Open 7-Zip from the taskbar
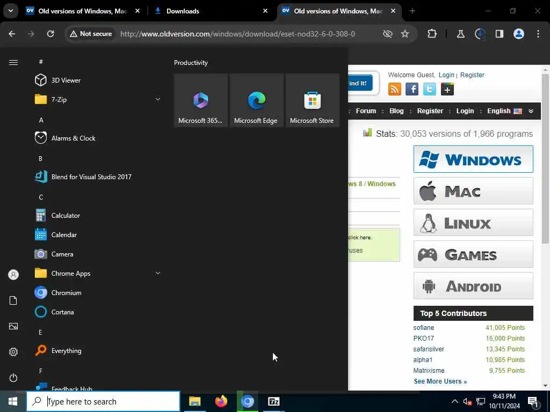Screen dimensions: 550x412 coord(273,401)
